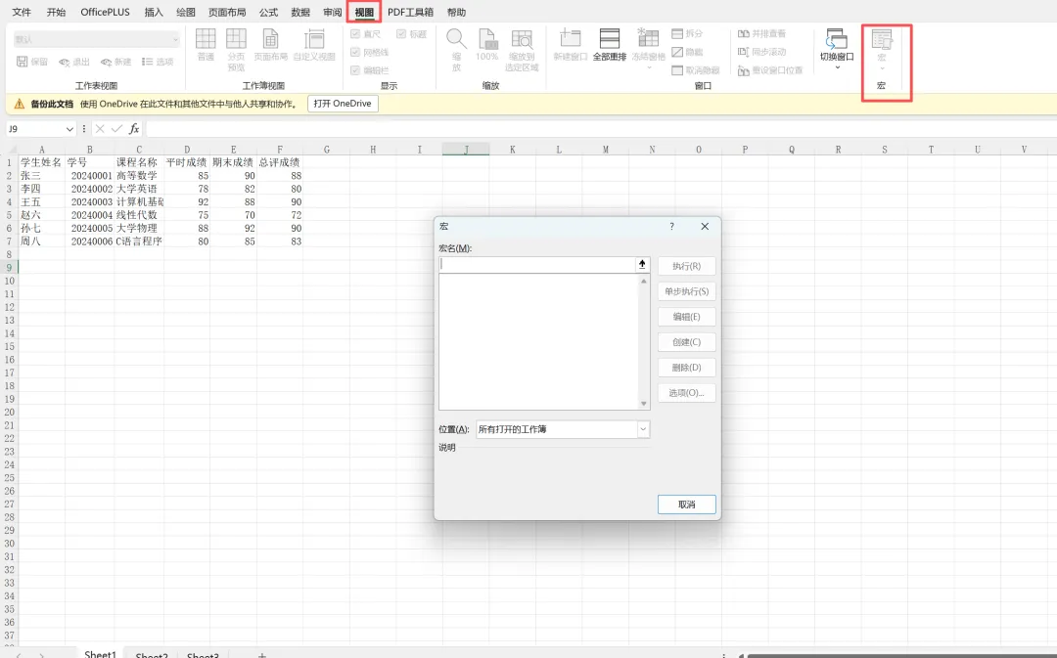Click the 保留 (Keep) sheet view icon
Screen dimensions: 1057x658
coord(23,62)
